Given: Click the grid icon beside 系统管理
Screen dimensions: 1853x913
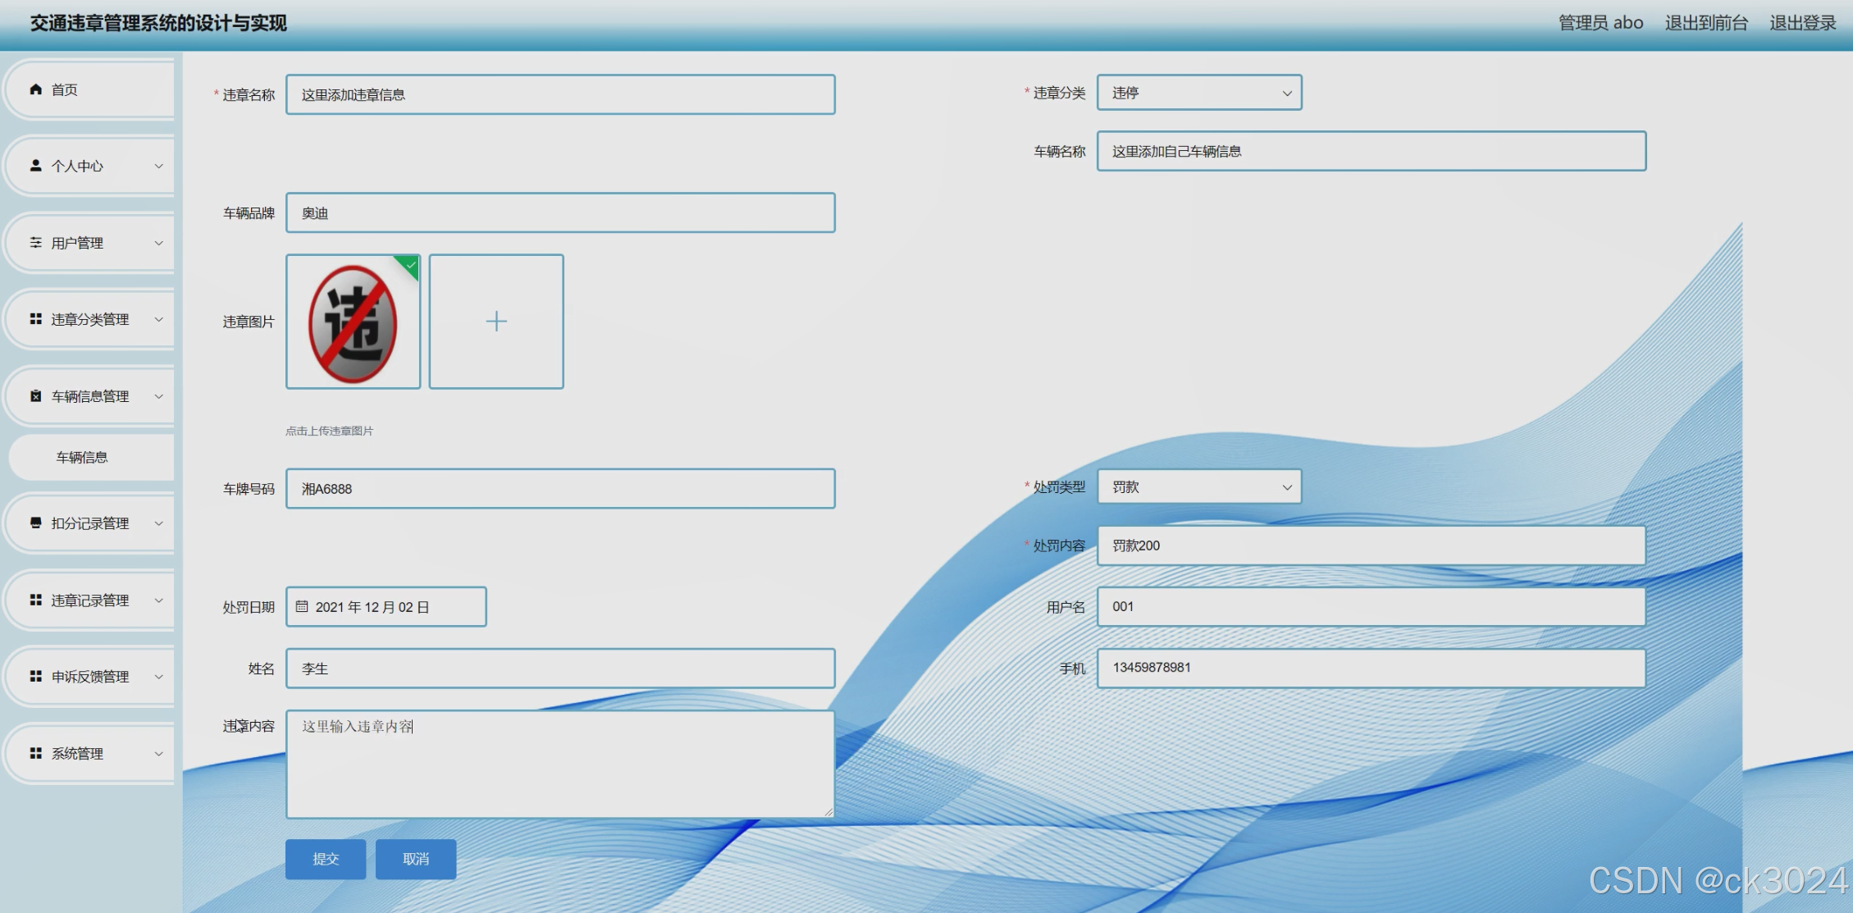Looking at the screenshot, I should point(35,753).
